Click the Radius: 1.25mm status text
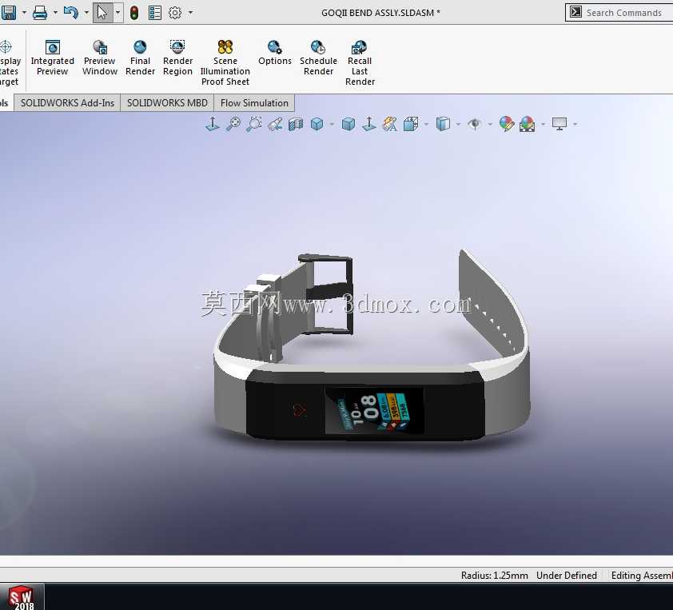673x610 pixels. coord(495,576)
